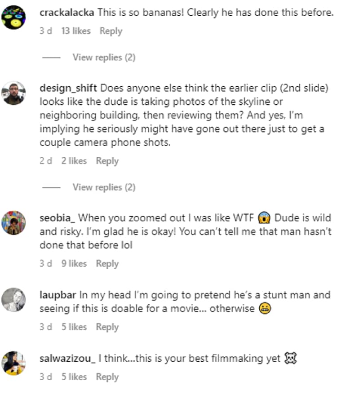Reply to design_shift's comment
Image resolution: width=337 pixels, height=395 pixels.
[x=107, y=161]
